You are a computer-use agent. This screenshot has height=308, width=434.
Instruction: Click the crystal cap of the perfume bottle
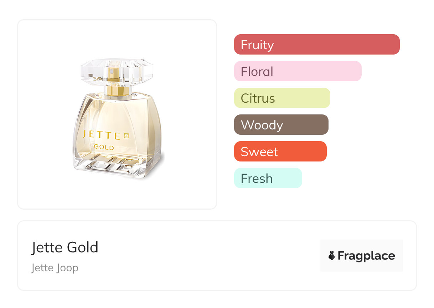[117, 71]
